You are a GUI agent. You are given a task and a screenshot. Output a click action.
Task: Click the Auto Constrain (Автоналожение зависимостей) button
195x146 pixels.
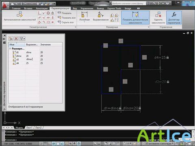click(20, 16)
